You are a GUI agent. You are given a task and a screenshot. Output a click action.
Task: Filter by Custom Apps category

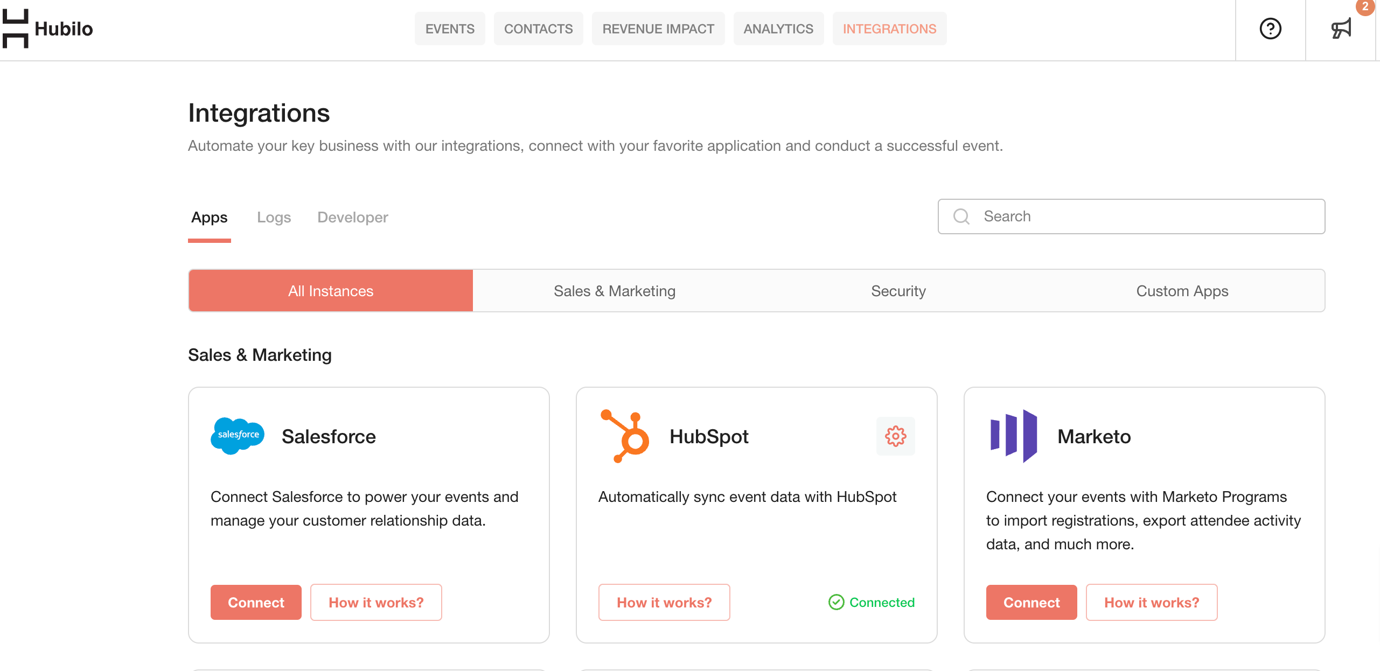click(x=1182, y=291)
